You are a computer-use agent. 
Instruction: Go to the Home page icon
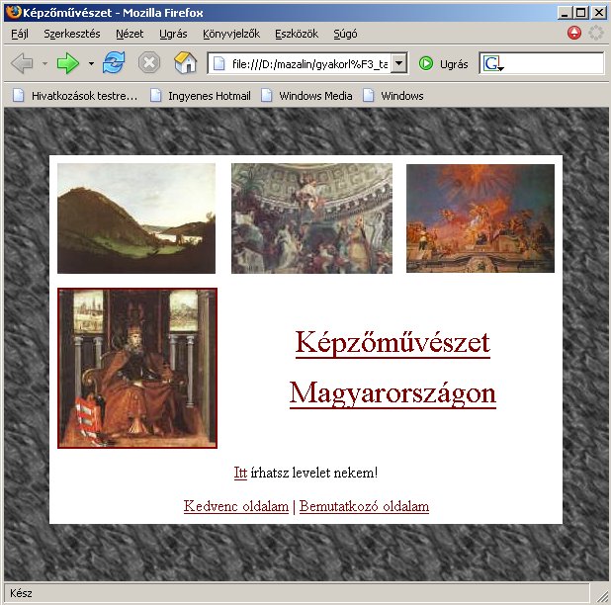185,63
